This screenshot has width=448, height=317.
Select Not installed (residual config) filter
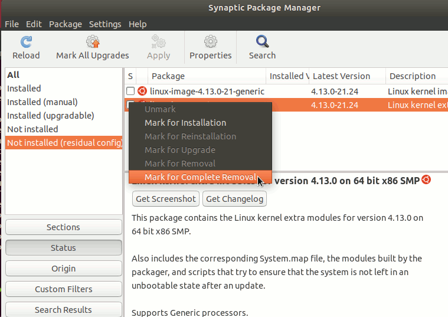(x=64, y=143)
